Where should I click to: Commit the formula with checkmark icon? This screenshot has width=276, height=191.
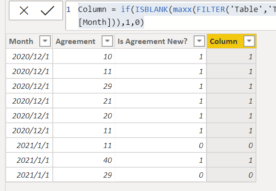coord(47,11)
